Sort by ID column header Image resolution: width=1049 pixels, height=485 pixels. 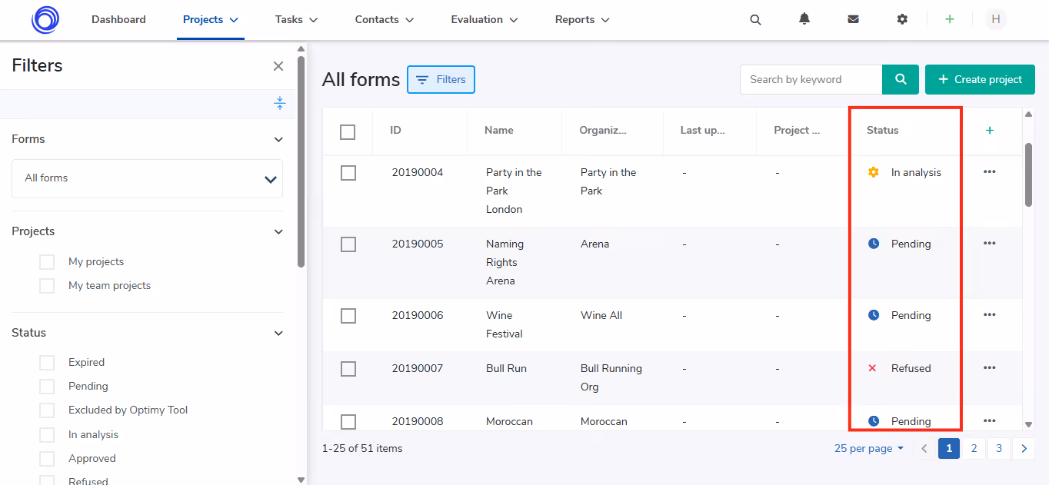395,130
